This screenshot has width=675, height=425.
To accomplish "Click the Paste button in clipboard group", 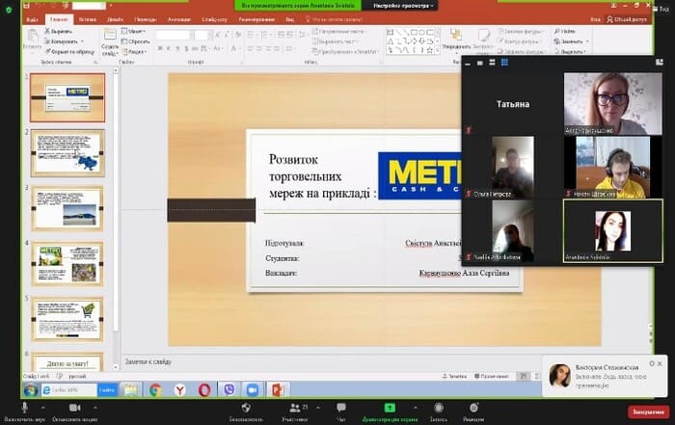I will (32, 40).
